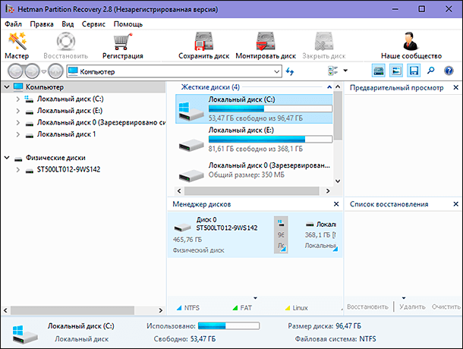Close the Предварительный просмотр panel
Viewport: 463px width, 349px height.
click(455, 87)
